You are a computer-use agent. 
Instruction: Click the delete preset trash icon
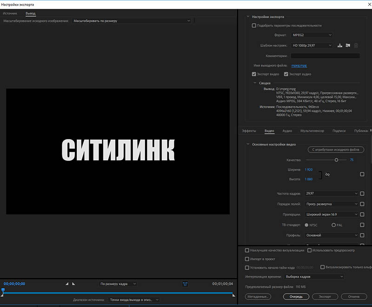coord(356,45)
